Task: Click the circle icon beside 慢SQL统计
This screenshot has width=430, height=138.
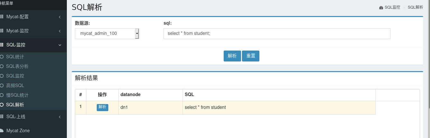Action: tap(2, 95)
